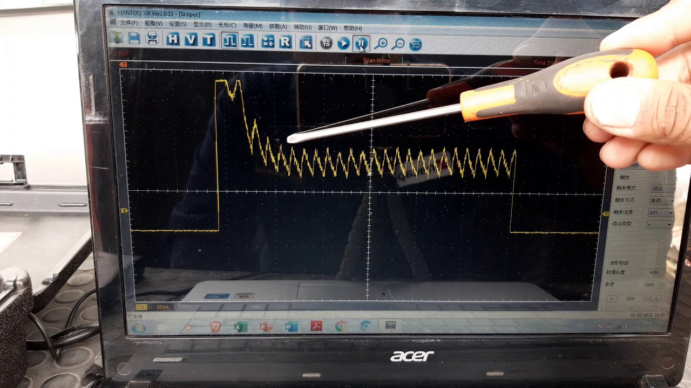Open the 文件(F) menu

(x=128, y=23)
